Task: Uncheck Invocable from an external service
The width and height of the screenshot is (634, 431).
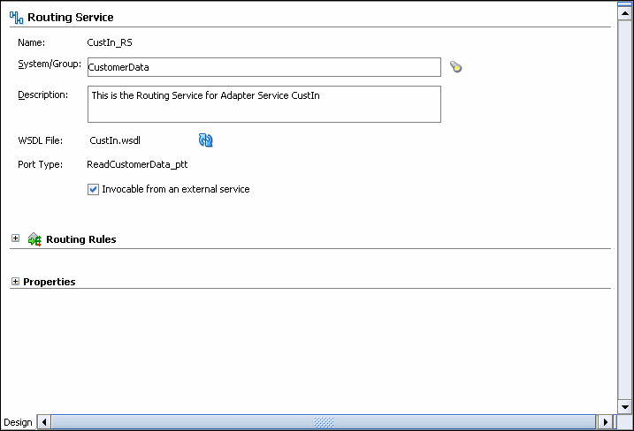Action: pos(93,189)
